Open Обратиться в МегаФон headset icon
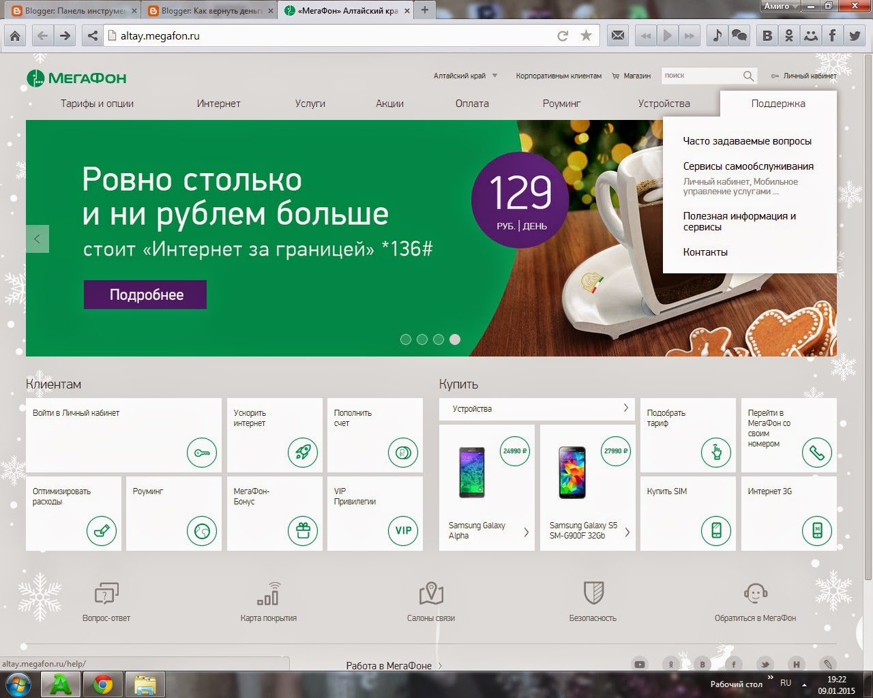 pyautogui.click(x=756, y=593)
